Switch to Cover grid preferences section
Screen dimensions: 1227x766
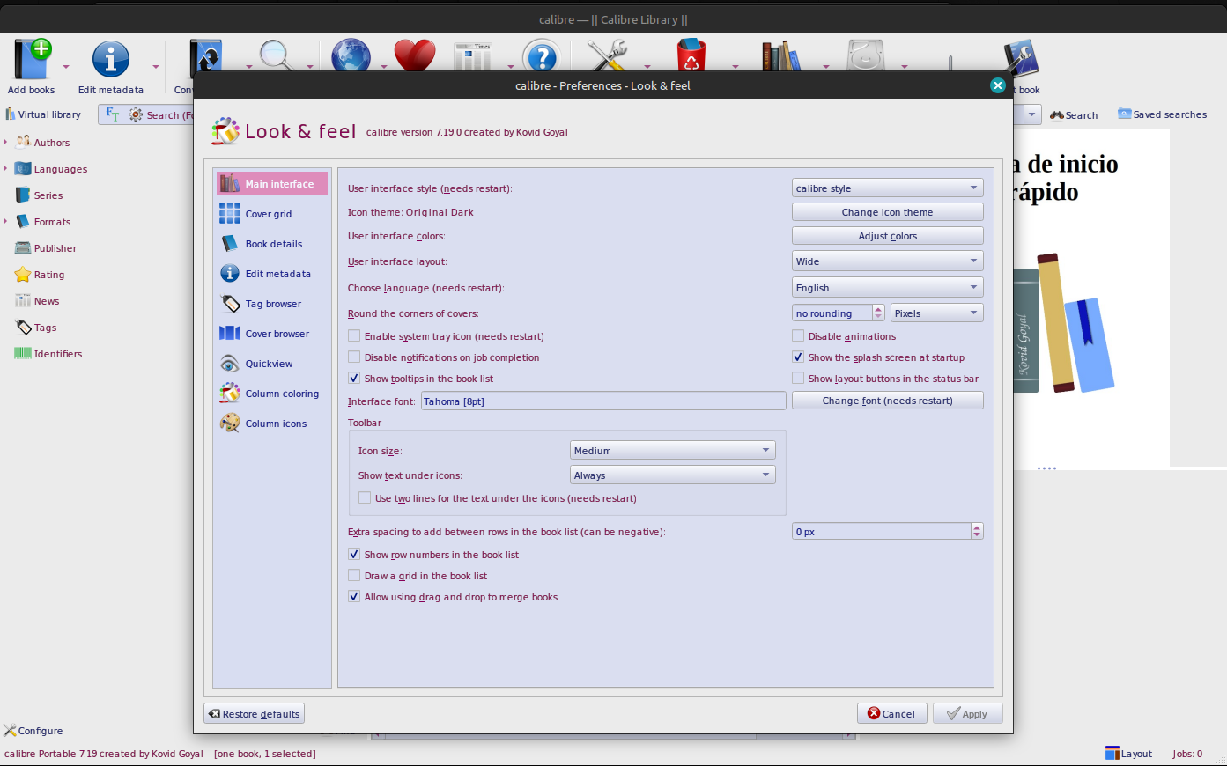point(272,214)
